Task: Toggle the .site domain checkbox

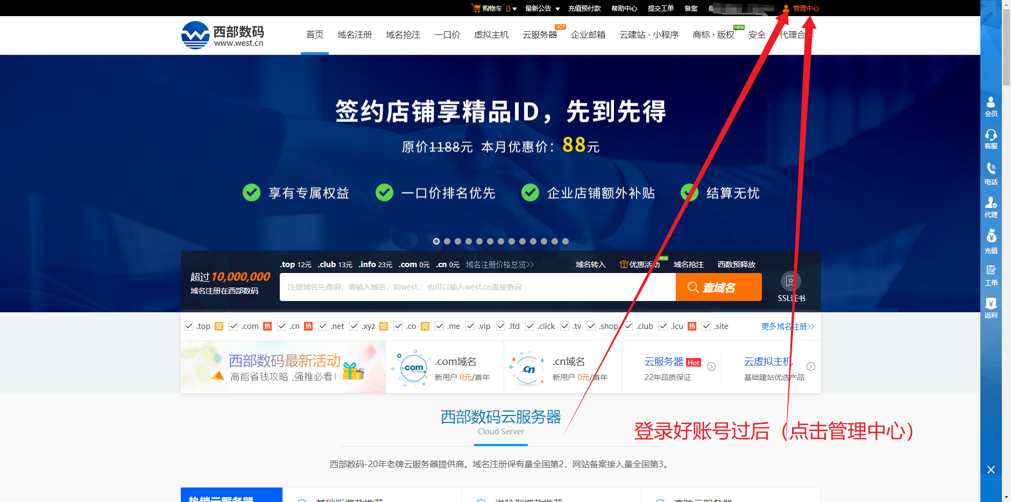Action: point(706,326)
